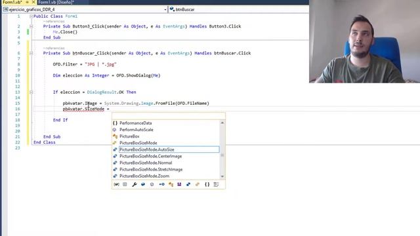Click the completion list scroll-down arrow
The width and height of the screenshot is (420, 236).
pyautogui.click(x=222, y=176)
